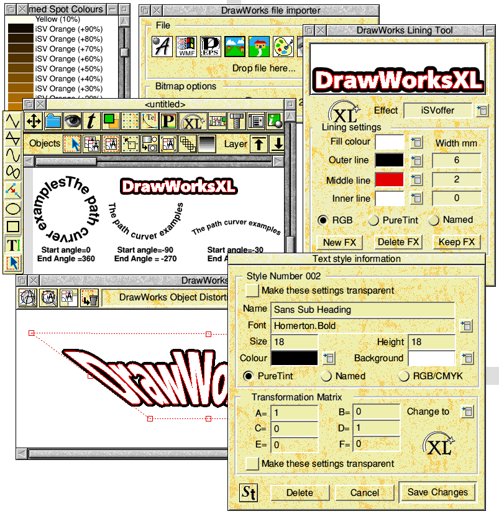The image size is (499, 514).
Task: Open the Fill colour popup menu
Action: click(416, 142)
